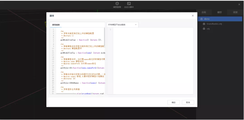Switch to the 全局 tab
This screenshot has width=244, height=120.
coord(204,12)
